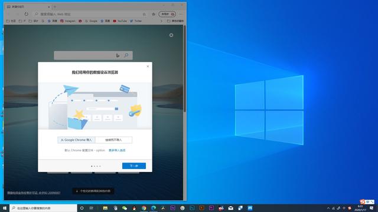Open Google Chrome from taskbar
The height and width of the screenshot is (212, 378).
point(144,208)
